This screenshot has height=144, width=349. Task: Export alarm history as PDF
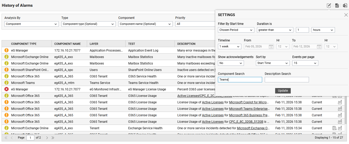337,5
